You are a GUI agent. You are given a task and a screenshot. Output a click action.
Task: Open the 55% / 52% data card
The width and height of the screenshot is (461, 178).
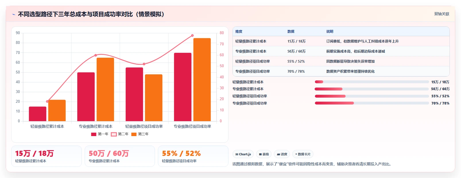(x=193, y=156)
